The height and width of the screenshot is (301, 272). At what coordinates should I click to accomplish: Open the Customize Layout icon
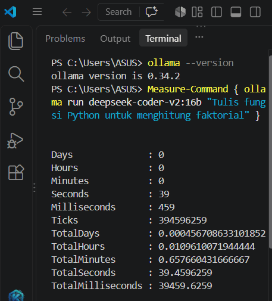[x=197, y=12]
